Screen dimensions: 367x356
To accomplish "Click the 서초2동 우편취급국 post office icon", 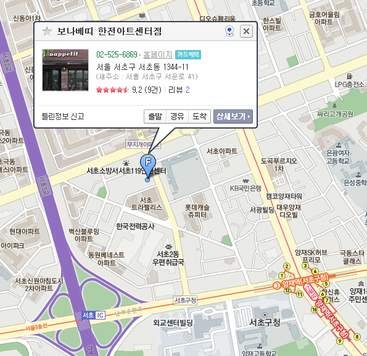I will coord(168,247).
